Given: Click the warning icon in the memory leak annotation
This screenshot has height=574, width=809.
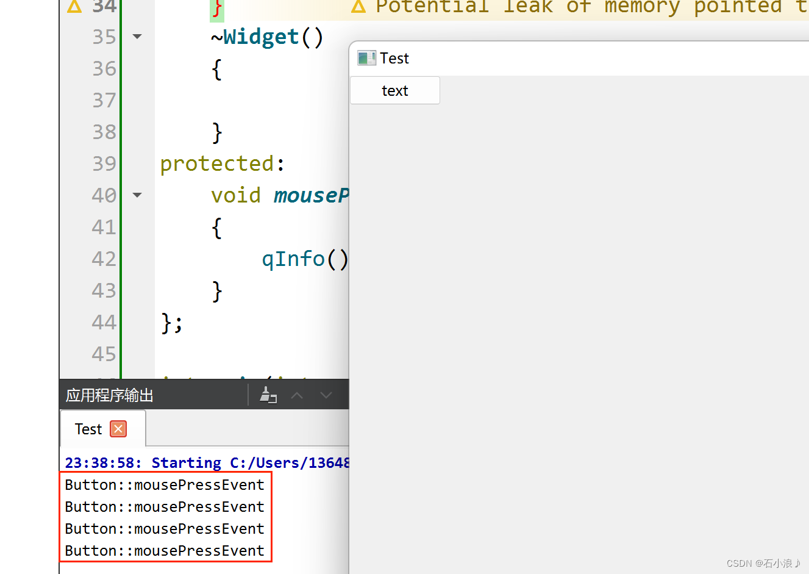Looking at the screenshot, I should tap(358, 7).
